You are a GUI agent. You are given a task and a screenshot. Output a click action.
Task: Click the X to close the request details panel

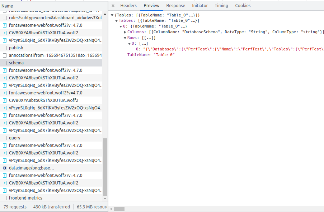pos(113,5)
